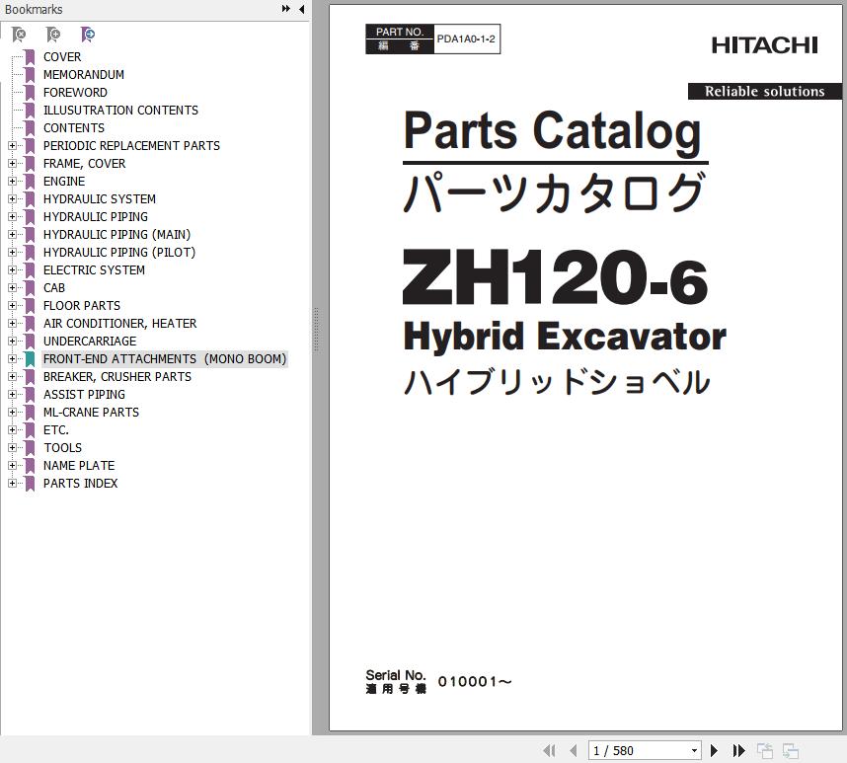Click the HITACHI logo on page
The height and width of the screenshot is (763, 847).
[764, 45]
